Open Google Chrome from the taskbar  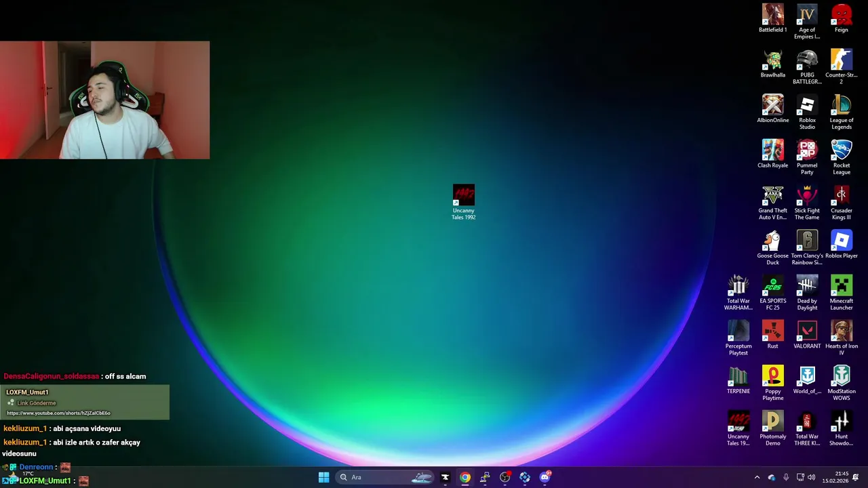465,477
